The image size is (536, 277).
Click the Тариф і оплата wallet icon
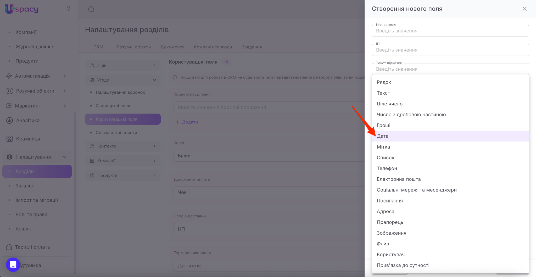[x=9, y=247]
